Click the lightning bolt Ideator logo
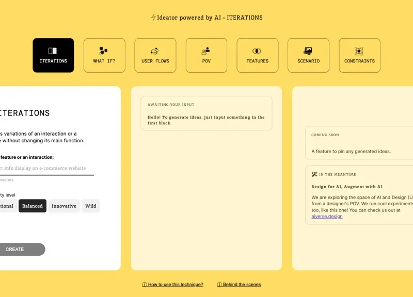The height and width of the screenshot is (297, 413). (x=153, y=18)
